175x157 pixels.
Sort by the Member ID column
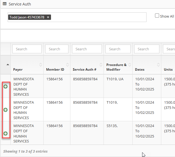coord(67,65)
